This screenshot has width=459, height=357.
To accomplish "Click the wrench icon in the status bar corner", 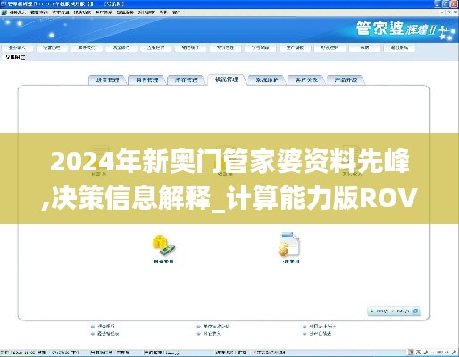I will (455, 353).
